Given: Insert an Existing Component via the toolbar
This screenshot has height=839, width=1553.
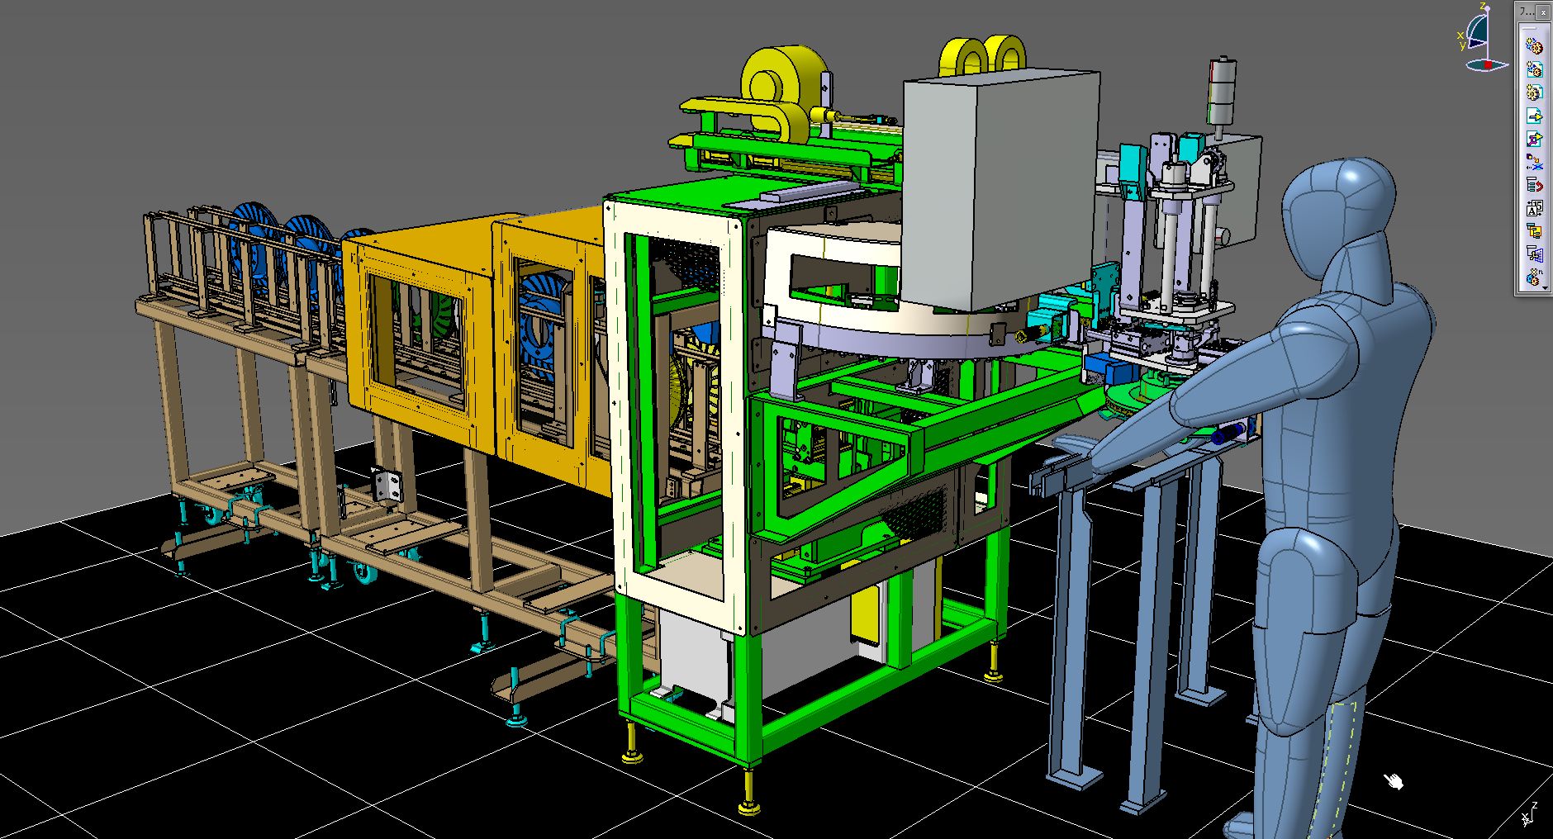Looking at the screenshot, I should (1534, 116).
